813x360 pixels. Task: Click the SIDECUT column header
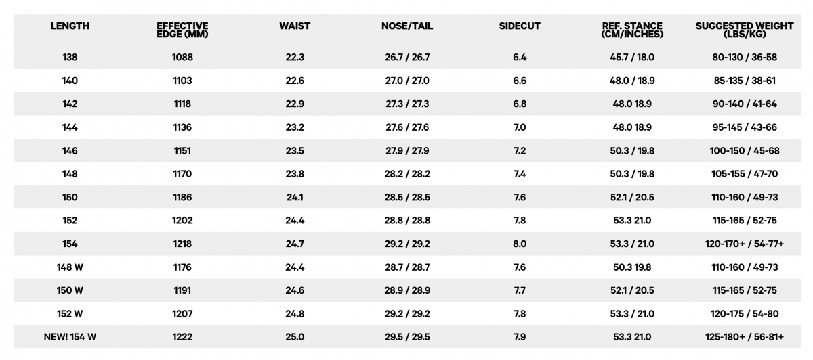pyautogui.click(x=520, y=26)
